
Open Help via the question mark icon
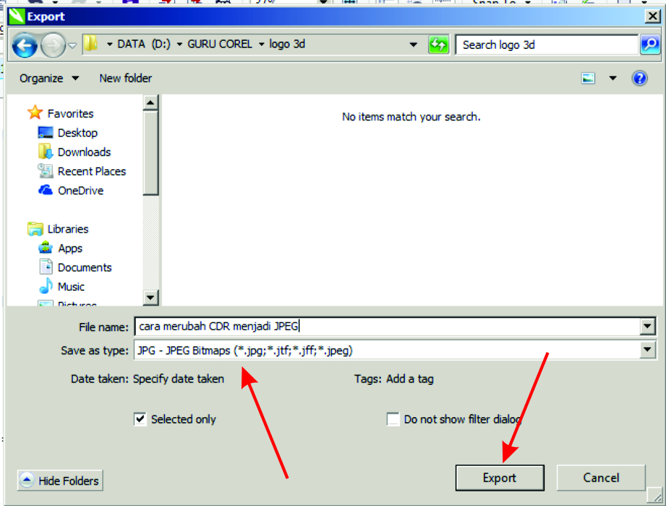(640, 78)
